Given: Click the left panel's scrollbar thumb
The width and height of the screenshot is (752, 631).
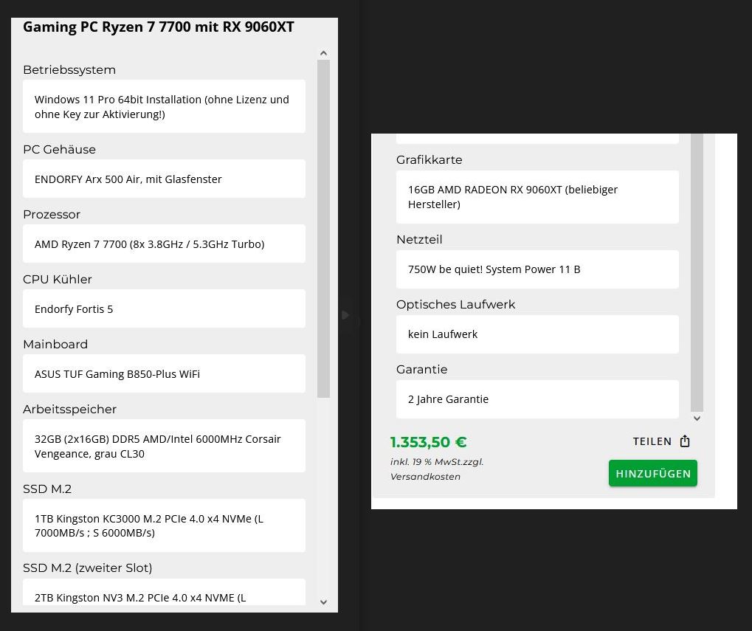Looking at the screenshot, I should coord(323,229).
